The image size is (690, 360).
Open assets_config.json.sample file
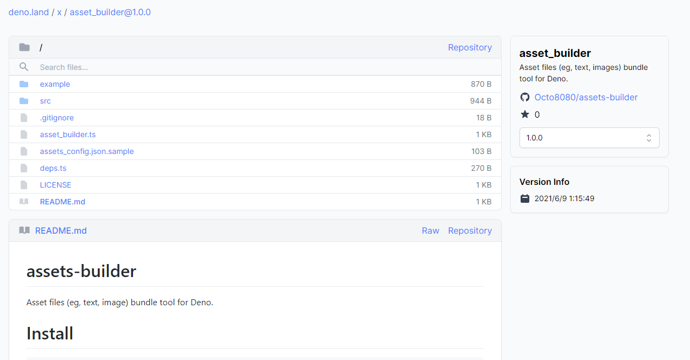coord(87,151)
